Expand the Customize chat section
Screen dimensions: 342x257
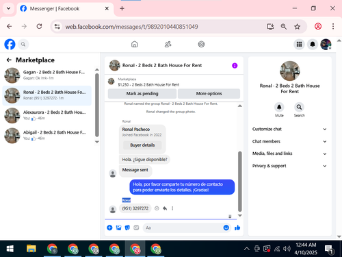[289, 129]
